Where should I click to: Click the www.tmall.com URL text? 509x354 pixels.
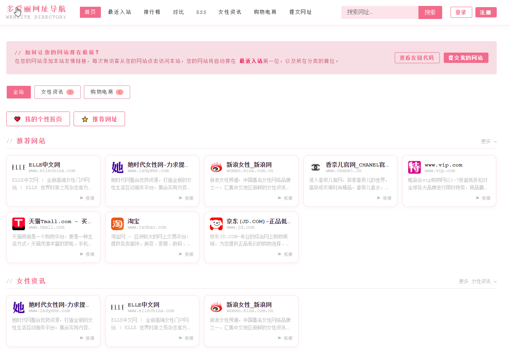(x=46, y=227)
